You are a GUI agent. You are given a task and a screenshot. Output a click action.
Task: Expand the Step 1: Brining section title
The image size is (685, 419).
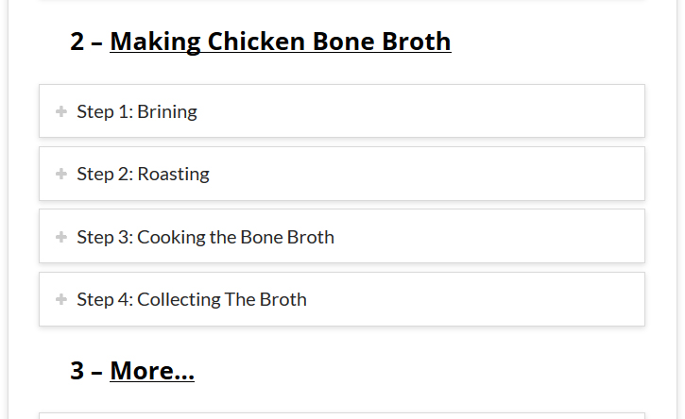137,111
